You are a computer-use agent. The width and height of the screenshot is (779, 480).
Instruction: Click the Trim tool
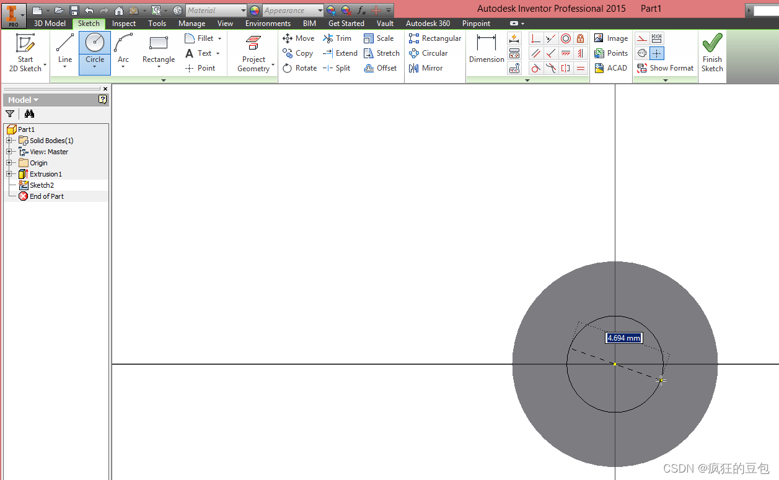(337, 38)
